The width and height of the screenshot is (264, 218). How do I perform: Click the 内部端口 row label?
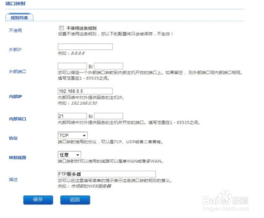(x=17, y=119)
